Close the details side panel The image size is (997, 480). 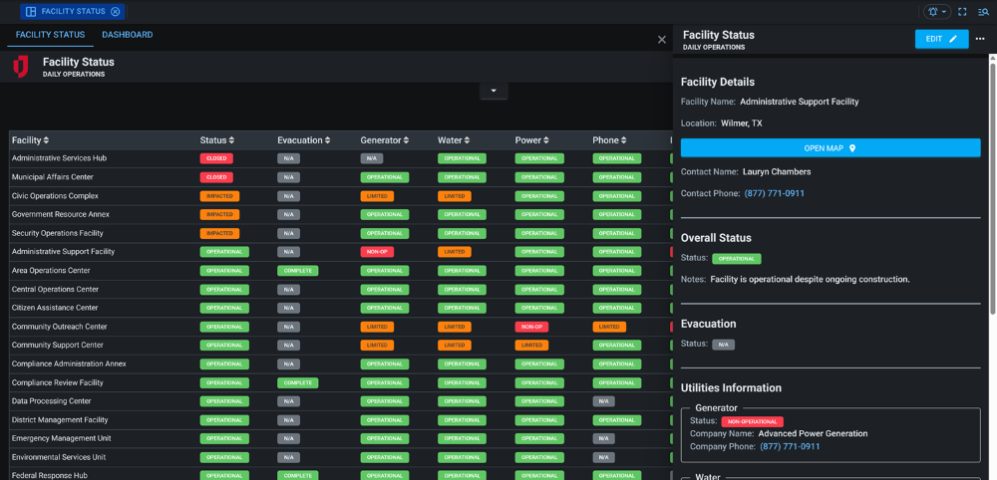point(662,40)
